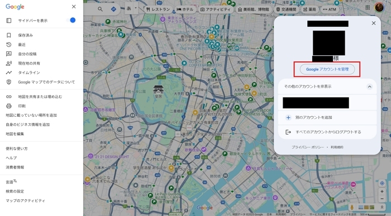This screenshot has width=391, height=216.
Task: Click the shield icon for Maps data
Action: (x=9, y=82)
